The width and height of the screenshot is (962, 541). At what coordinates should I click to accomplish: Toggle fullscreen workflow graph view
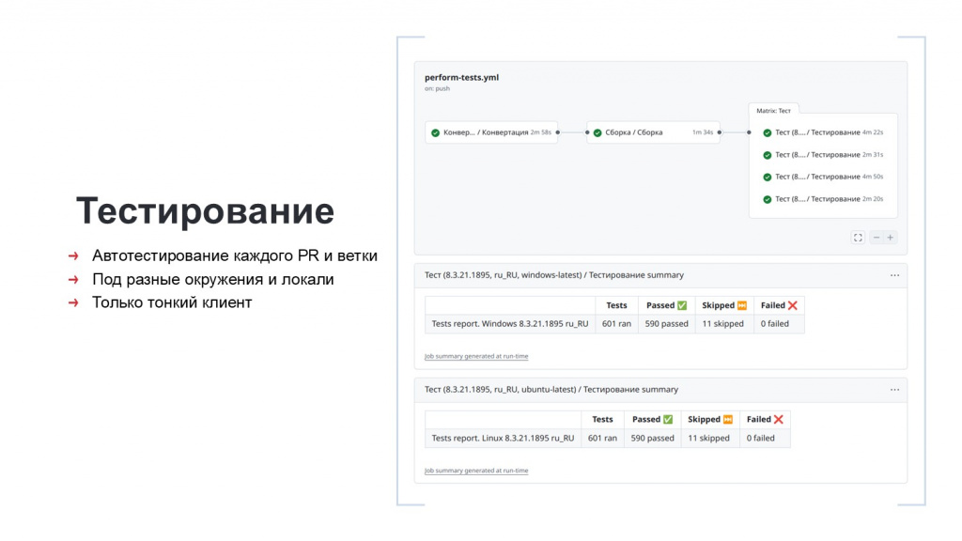[858, 238]
